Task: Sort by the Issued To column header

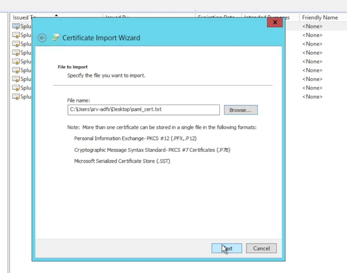Action: tap(21, 17)
